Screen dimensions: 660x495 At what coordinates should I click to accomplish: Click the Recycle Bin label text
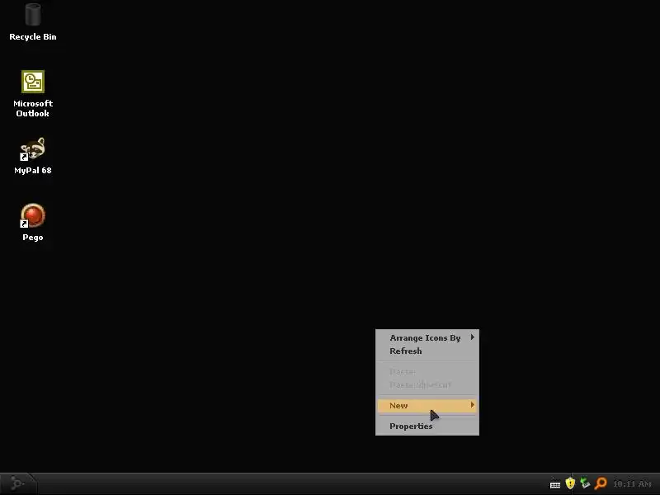[x=33, y=37]
